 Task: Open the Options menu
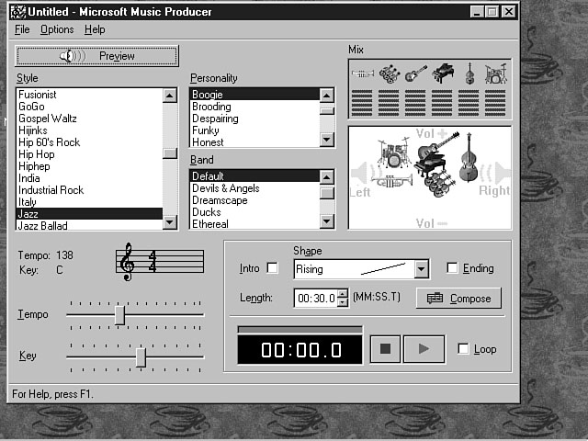coord(57,29)
